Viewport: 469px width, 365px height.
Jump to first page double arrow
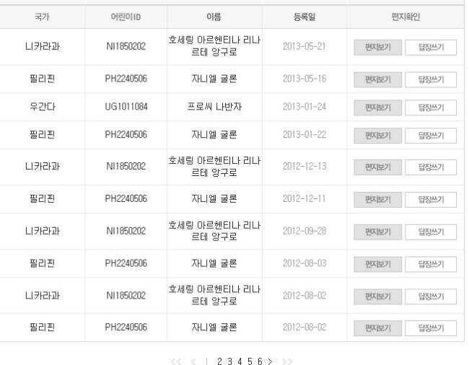tap(175, 361)
